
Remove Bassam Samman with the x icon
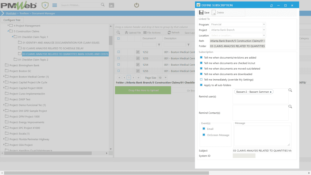pos(271,91)
